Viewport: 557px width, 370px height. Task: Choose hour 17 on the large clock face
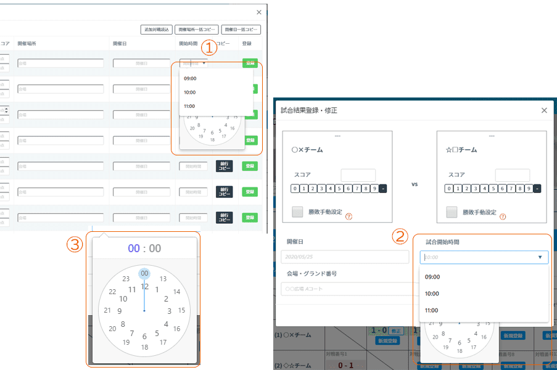coord(163,342)
